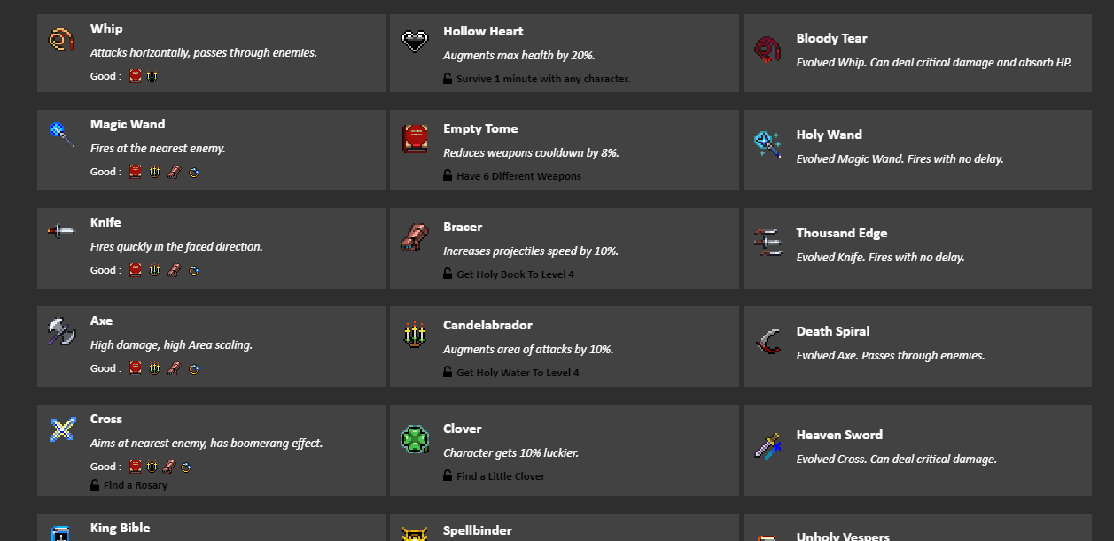The height and width of the screenshot is (541, 1114).
Task: Select the Candelabrador item title
Action: tap(487, 325)
